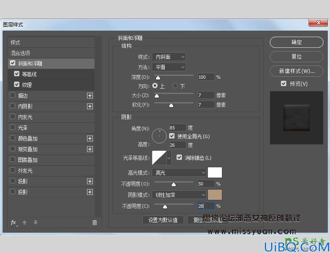Screen dimensions: 330x253
Task: Click highlight opacity field showing 50
Action: [206, 184]
